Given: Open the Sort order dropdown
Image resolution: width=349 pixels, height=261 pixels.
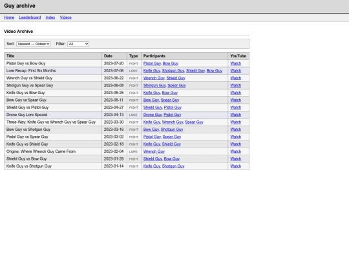Looking at the screenshot, I should coord(34,44).
